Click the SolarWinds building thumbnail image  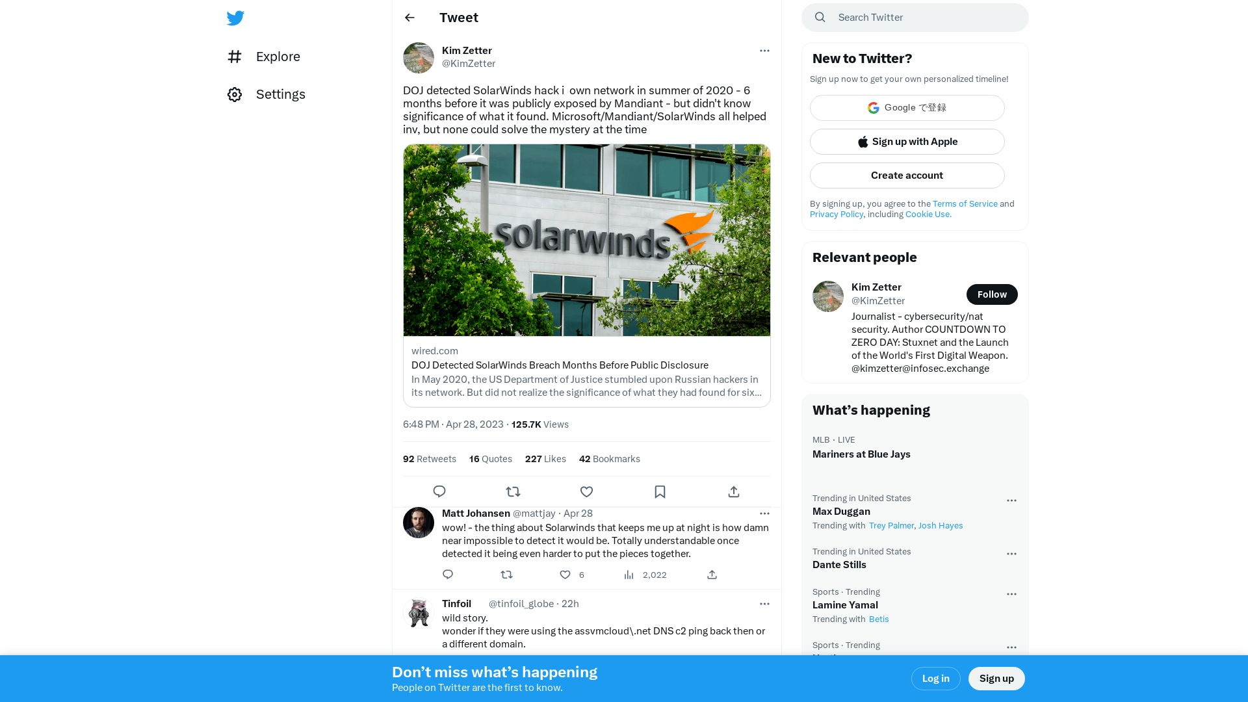pyautogui.click(x=586, y=239)
